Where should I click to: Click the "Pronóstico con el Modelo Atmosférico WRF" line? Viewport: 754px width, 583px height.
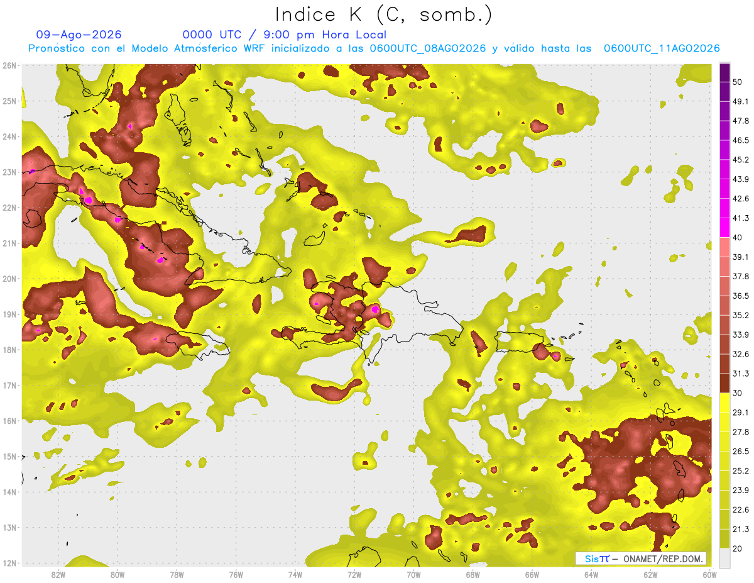click(x=374, y=48)
